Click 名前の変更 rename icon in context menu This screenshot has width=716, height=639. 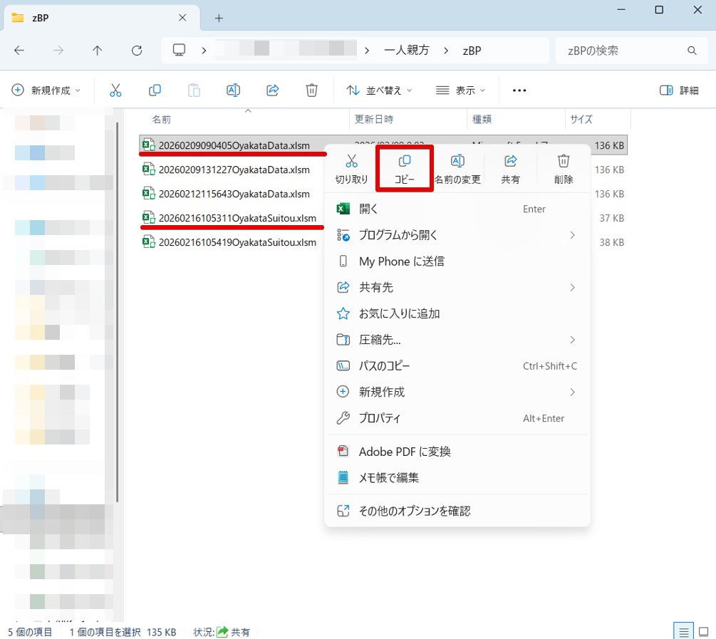tap(457, 162)
